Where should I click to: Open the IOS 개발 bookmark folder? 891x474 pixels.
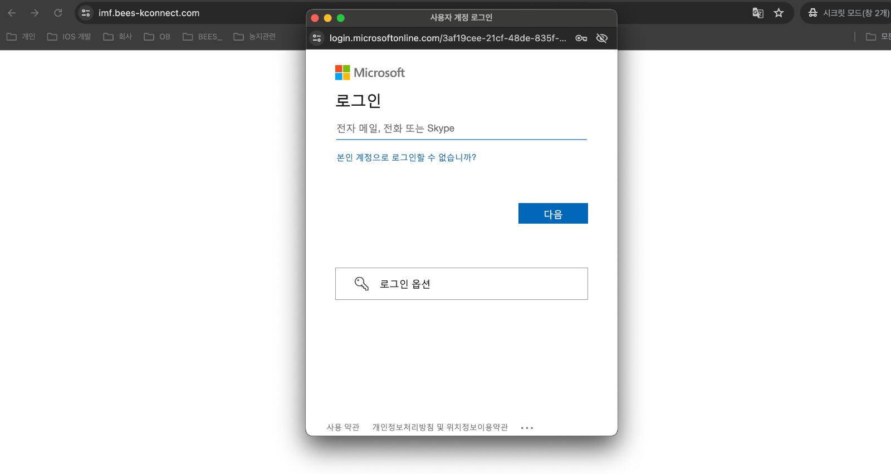pyautogui.click(x=69, y=37)
